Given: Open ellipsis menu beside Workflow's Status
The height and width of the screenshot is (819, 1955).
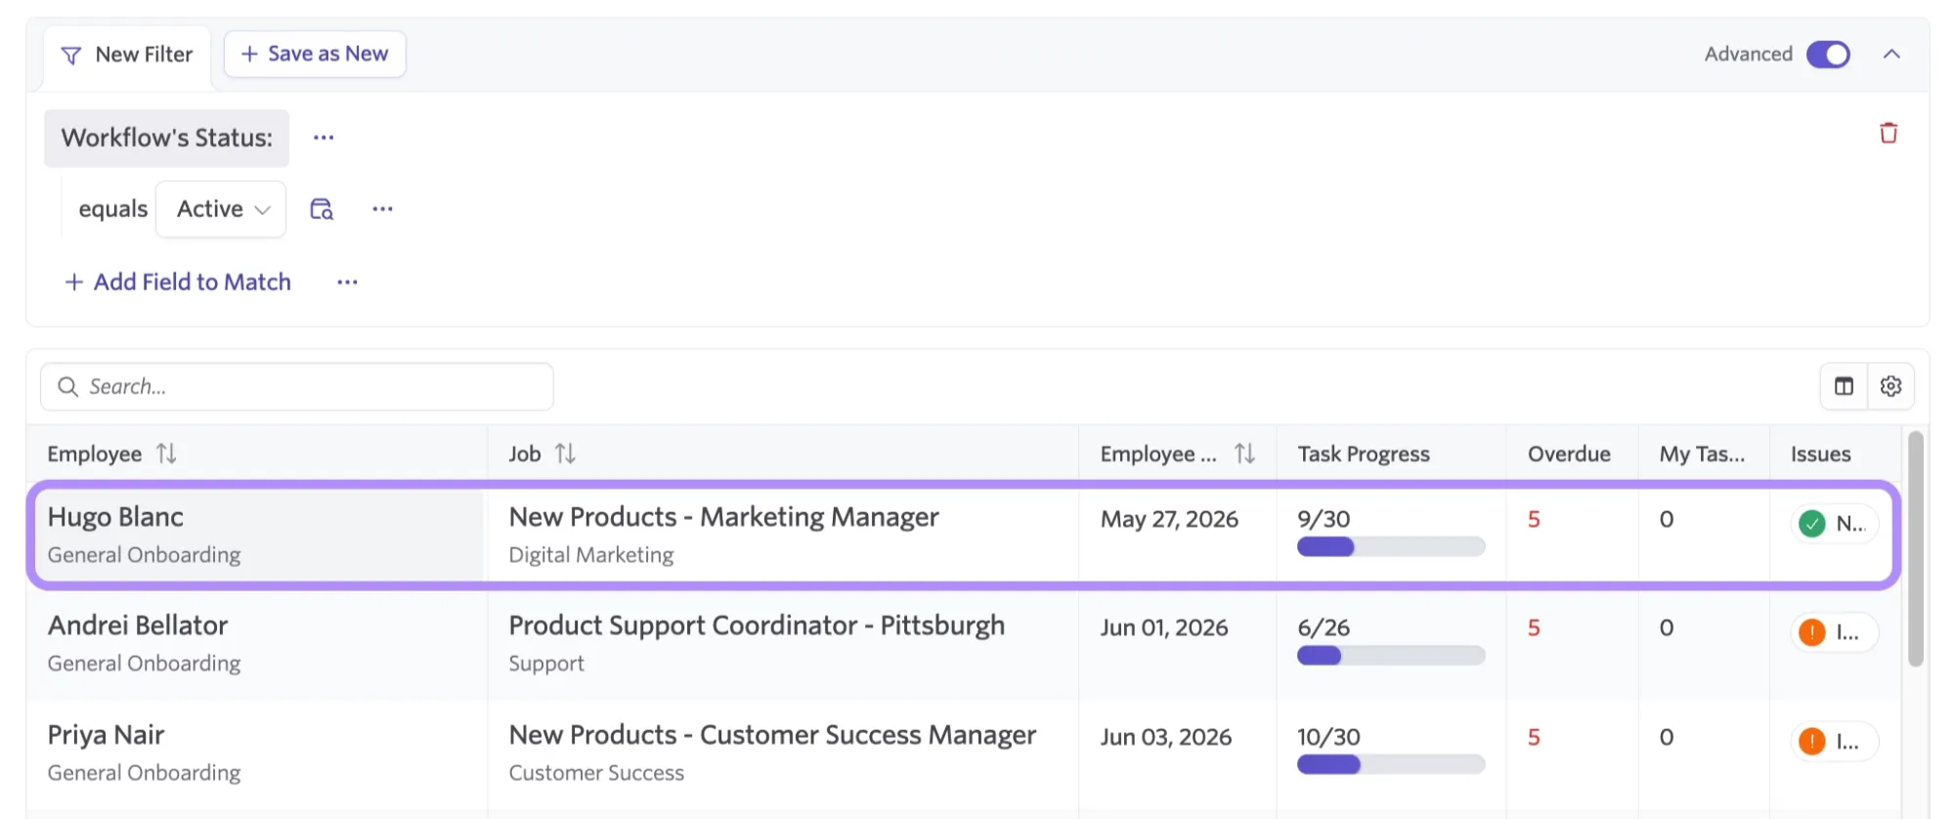Looking at the screenshot, I should coord(324,138).
